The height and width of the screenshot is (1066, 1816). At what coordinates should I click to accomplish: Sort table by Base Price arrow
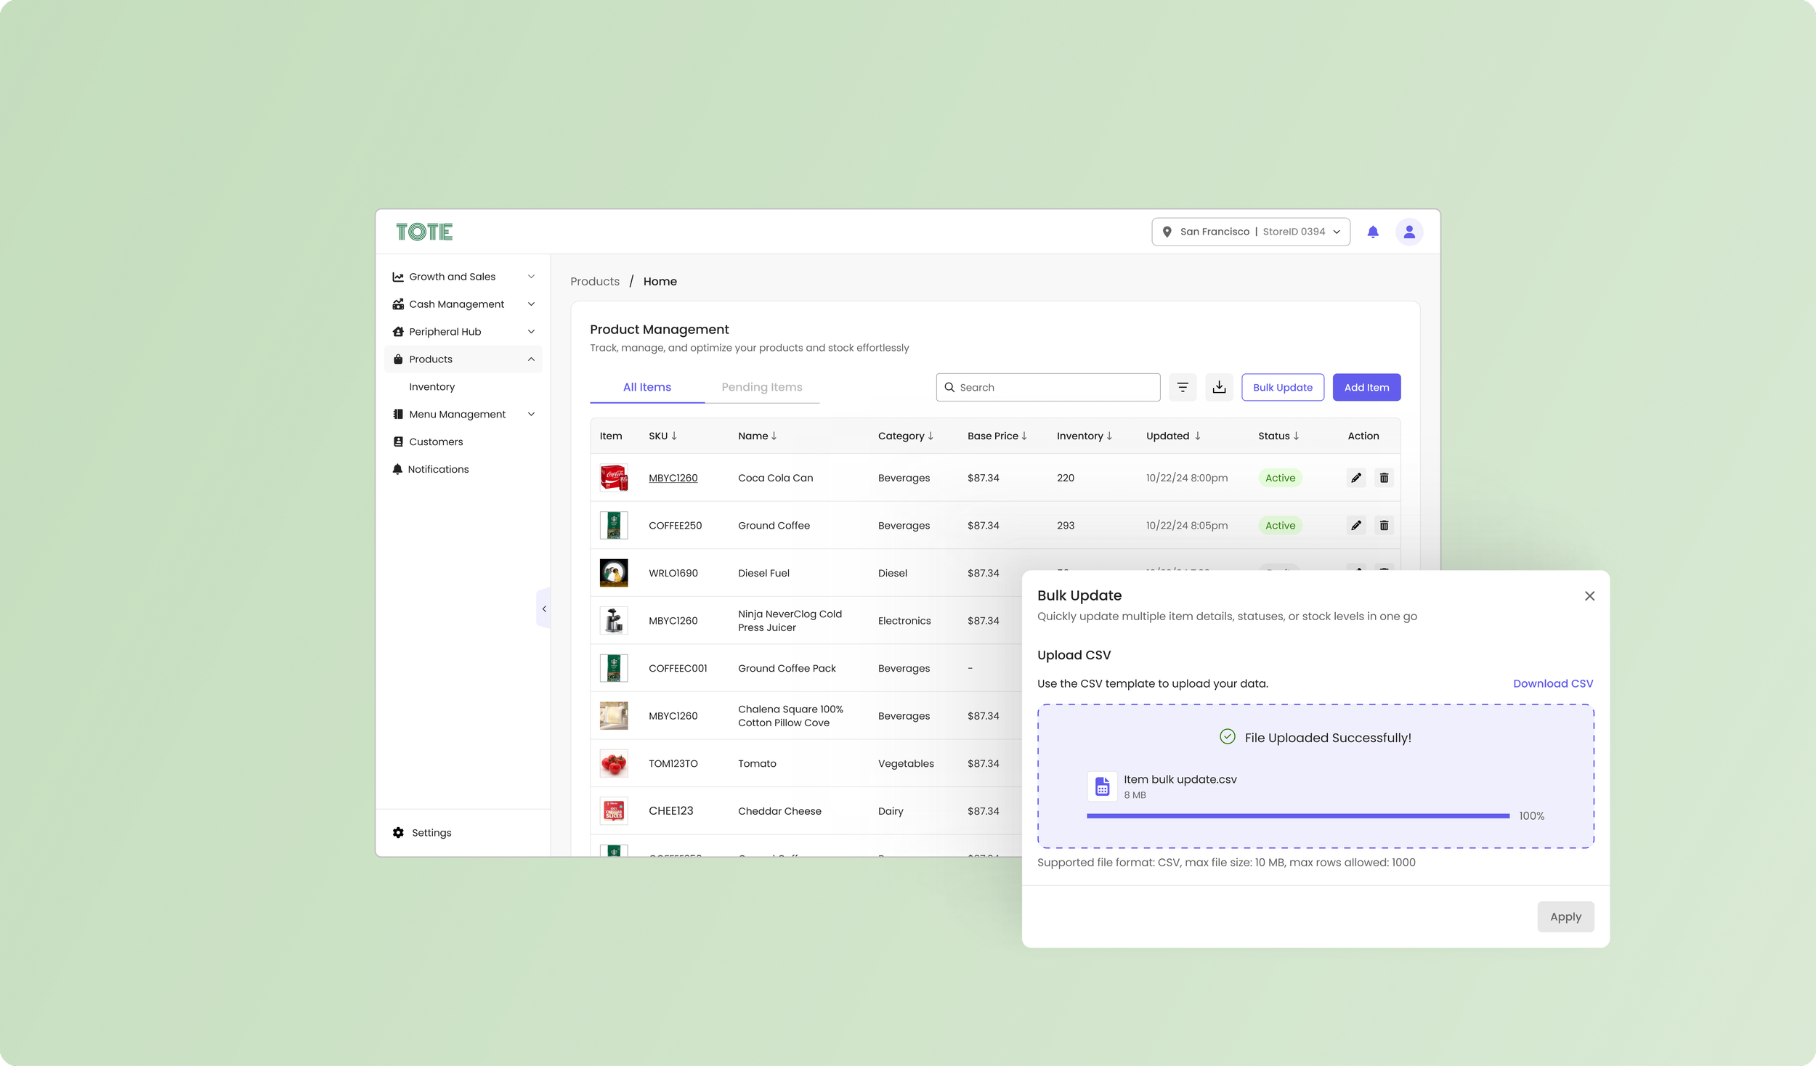click(x=1024, y=436)
